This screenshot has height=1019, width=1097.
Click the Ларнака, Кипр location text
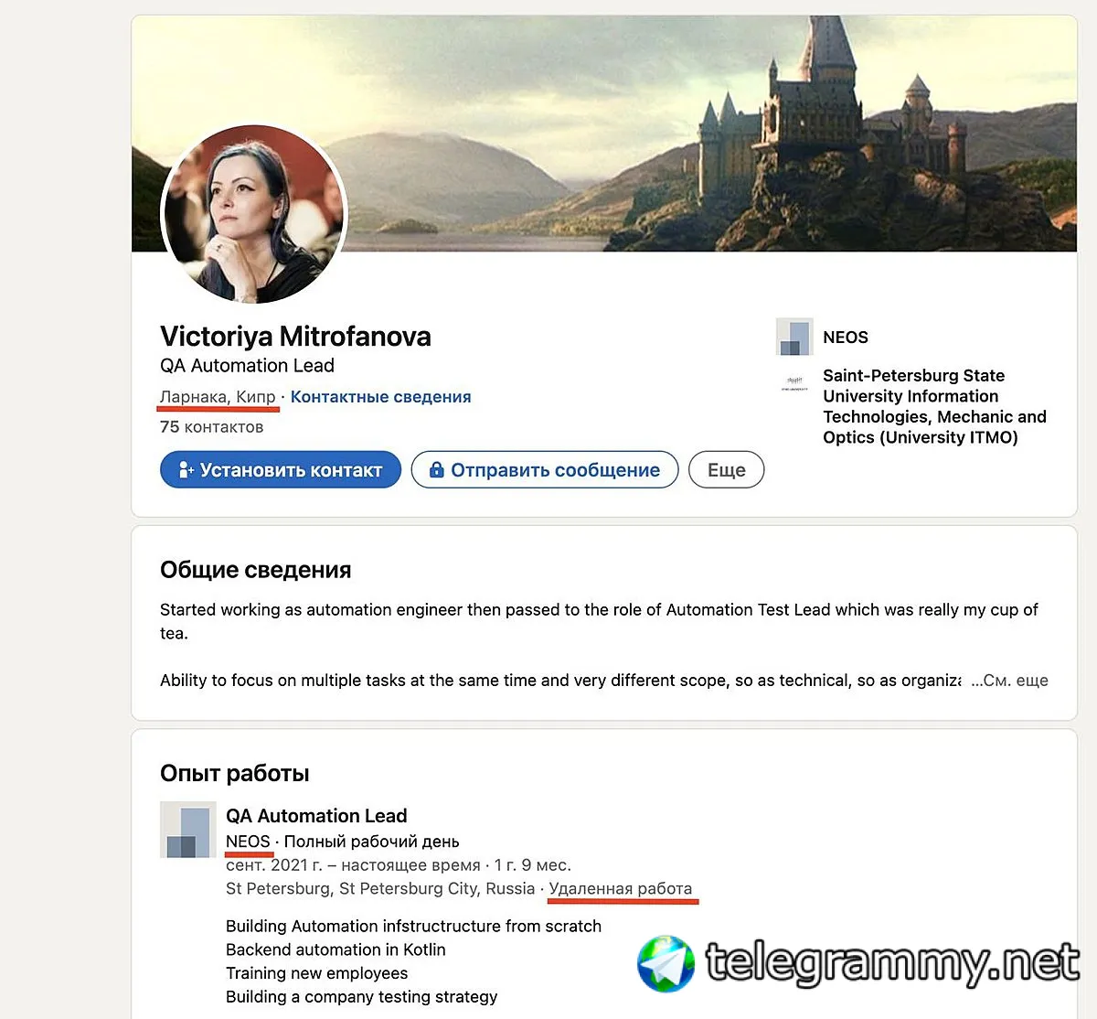(218, 397)
